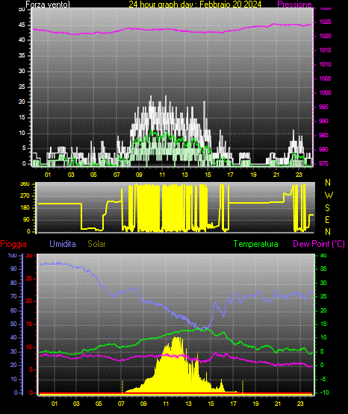Click the green -10 on temperature axis
The height and width of the screenshot is (414, 348).
pyautogui.click(x=325, y=393)
